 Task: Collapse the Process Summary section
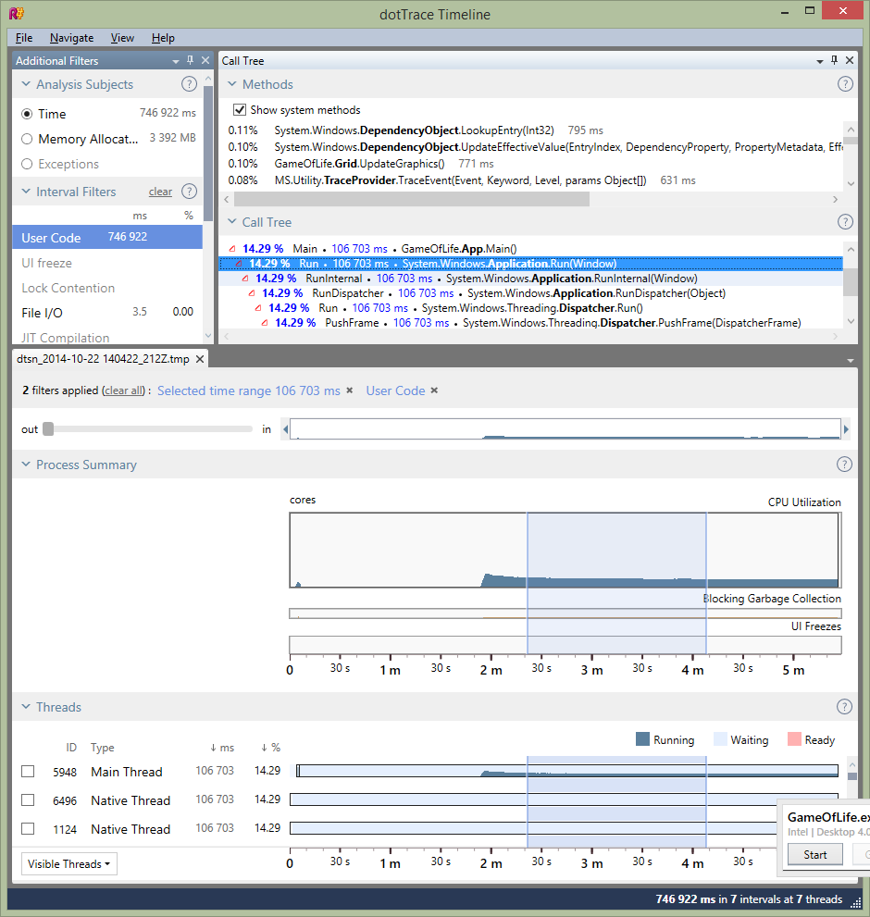[x=26, y=465]
